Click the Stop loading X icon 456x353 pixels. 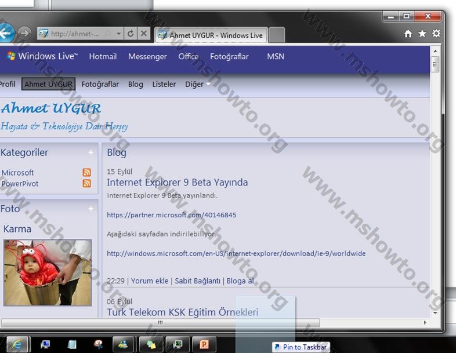pyautogui.click(x=144, y=34)
